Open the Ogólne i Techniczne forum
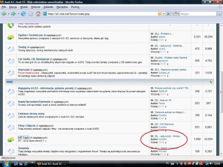 tap(30, 35)
